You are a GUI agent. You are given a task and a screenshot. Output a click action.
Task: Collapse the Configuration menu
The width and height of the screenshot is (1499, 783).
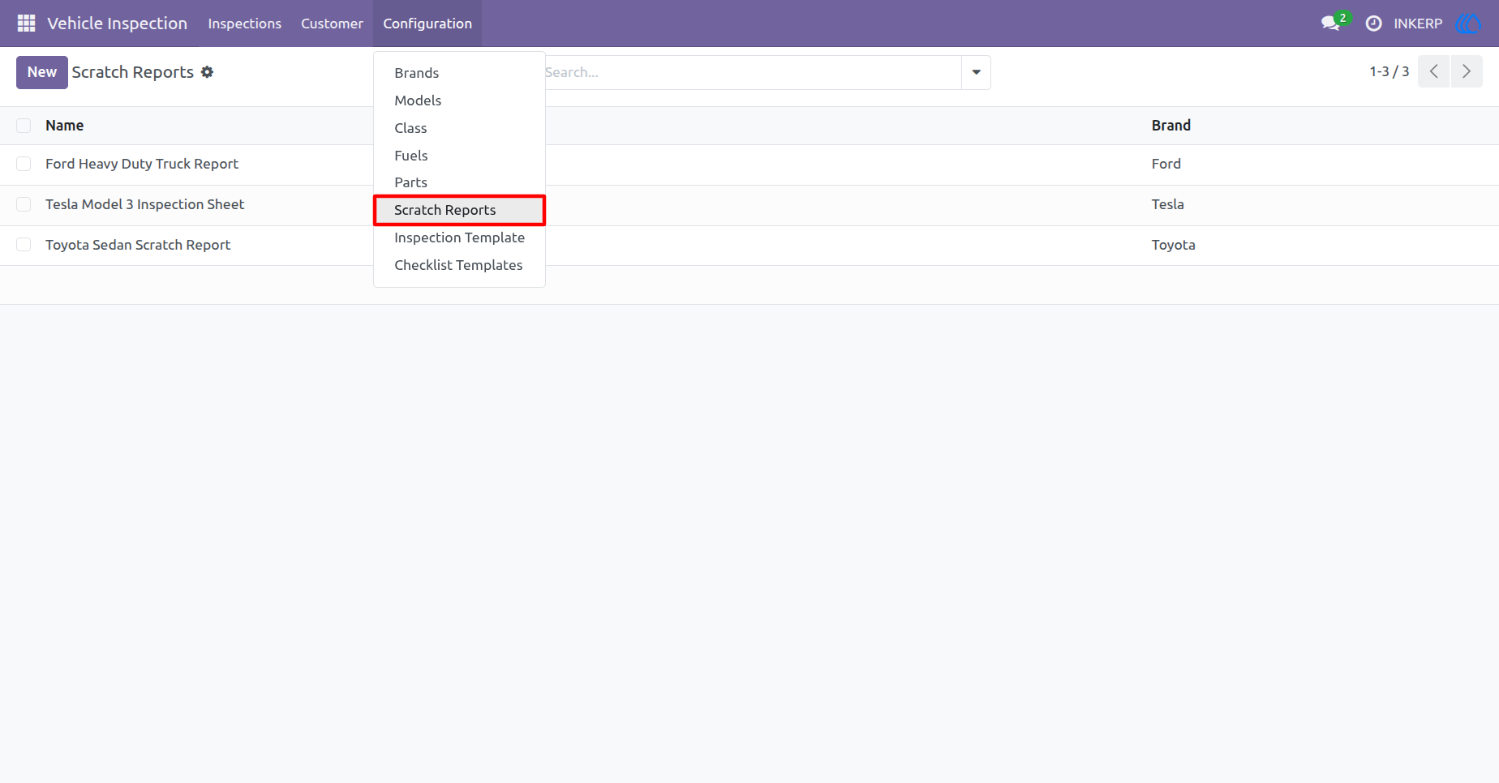pos(427,24)
